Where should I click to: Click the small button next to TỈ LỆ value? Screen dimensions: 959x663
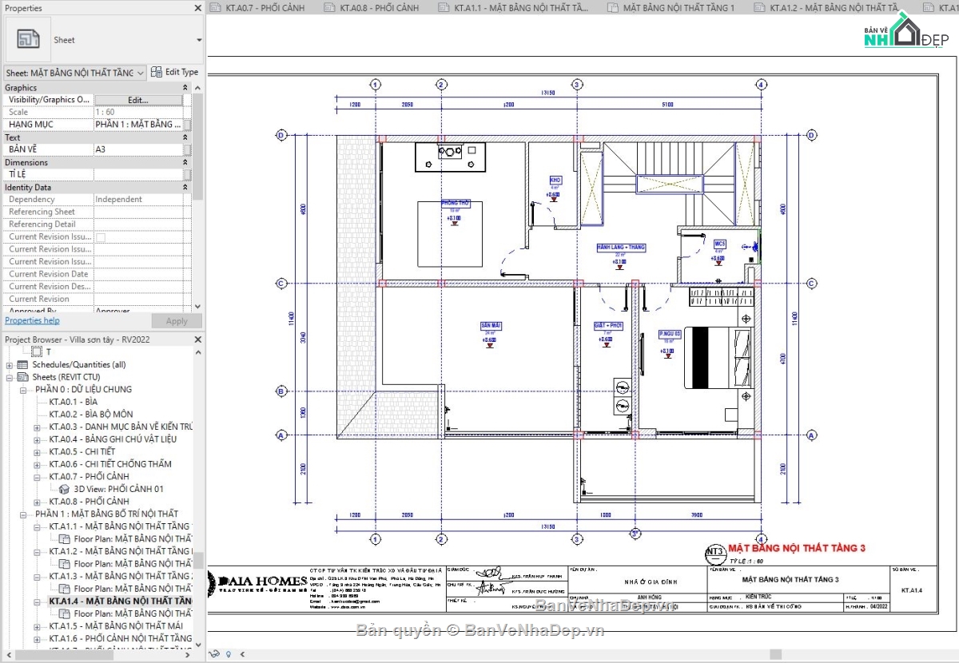click(187, 174)
